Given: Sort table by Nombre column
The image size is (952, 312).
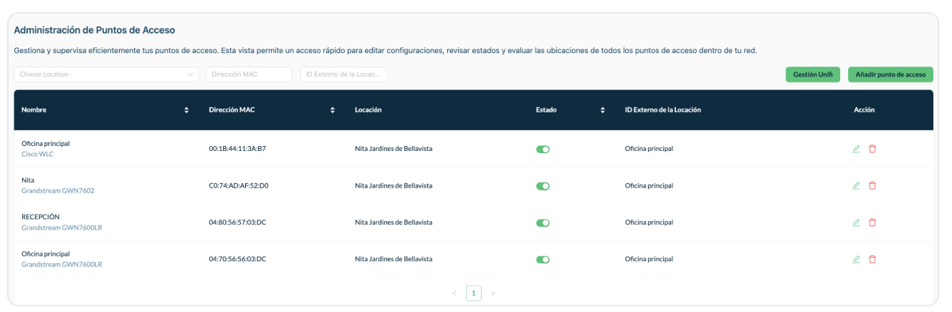Looking at the screenshot, I should click(186, 110).
